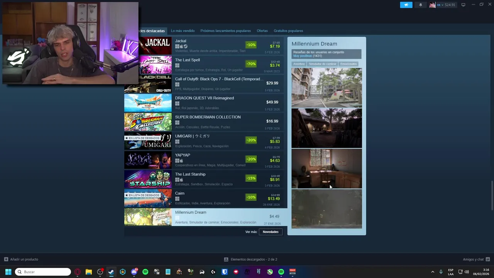This screenshot has height=278, width=494.
Task: Click the ESP LAA keyboard language indicator
Action: coord(451,272)
